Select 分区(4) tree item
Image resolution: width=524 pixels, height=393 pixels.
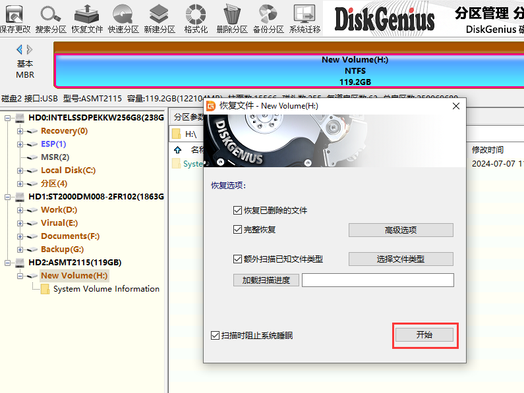pos(54,184)
